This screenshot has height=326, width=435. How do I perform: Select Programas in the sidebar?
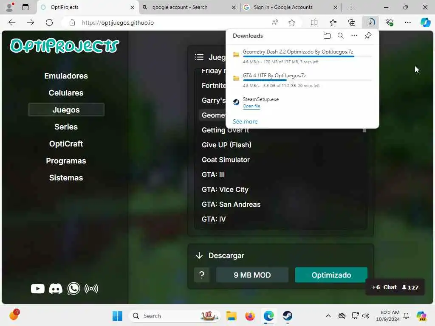[x=66, y=161]
